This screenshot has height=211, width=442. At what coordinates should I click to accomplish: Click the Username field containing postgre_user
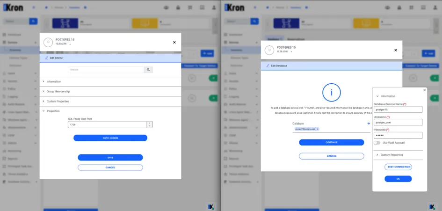click(398, 123)
